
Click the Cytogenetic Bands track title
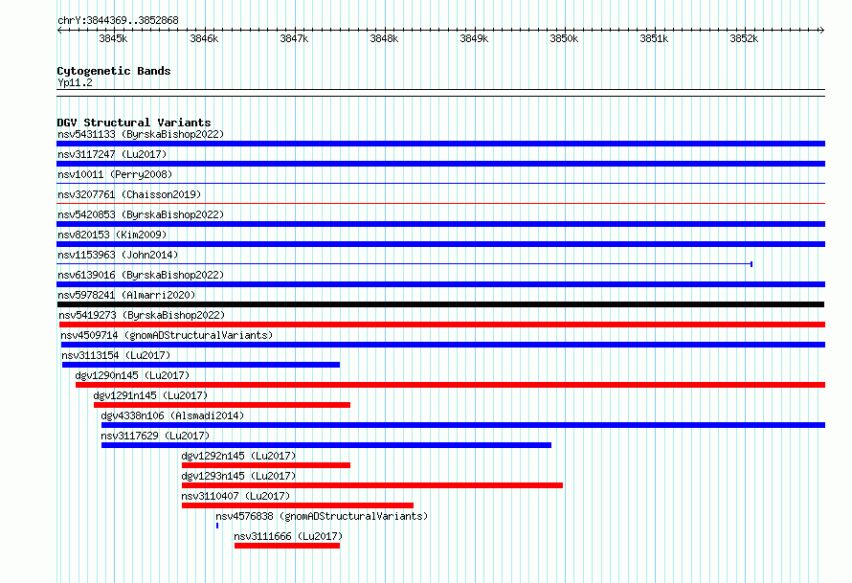(114, 71)
